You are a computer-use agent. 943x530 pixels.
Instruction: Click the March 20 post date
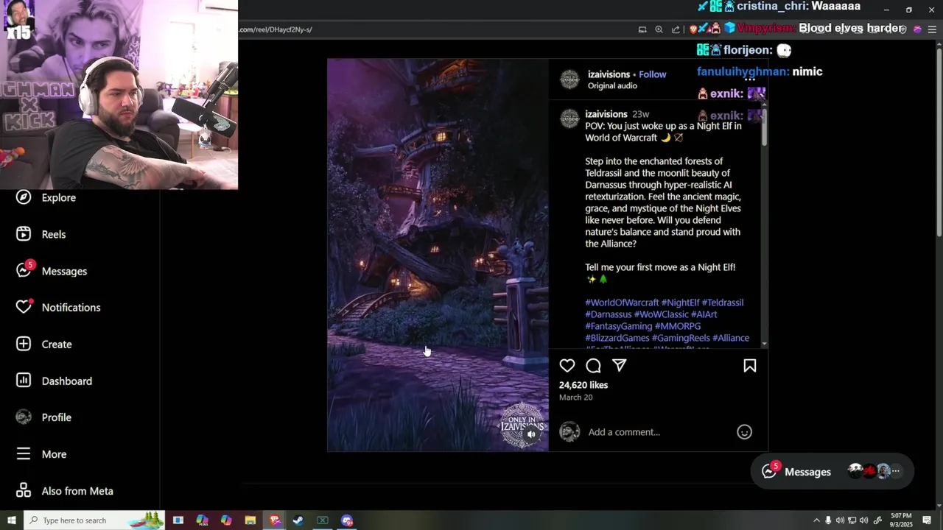tap(575, 397)
